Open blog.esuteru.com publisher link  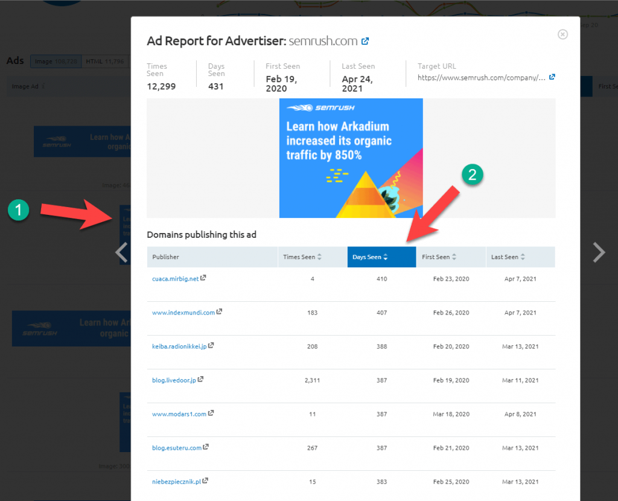tap(177, 448)
